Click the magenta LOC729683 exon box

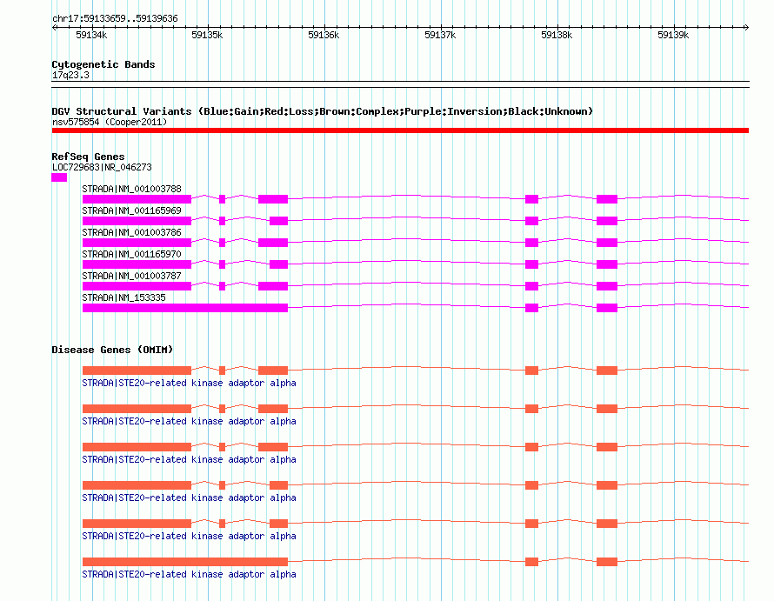[59, 177]
